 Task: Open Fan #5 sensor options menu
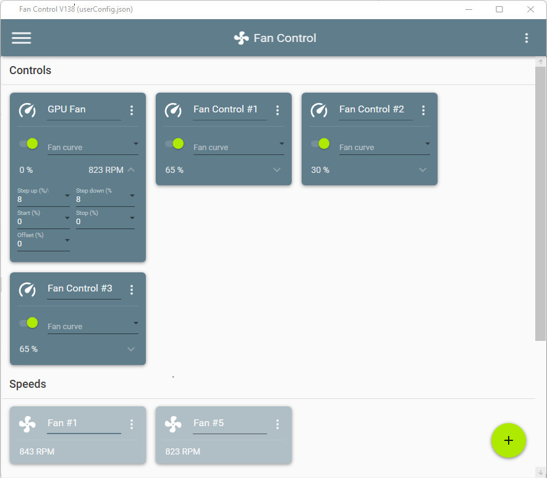[x=278, y=424]
